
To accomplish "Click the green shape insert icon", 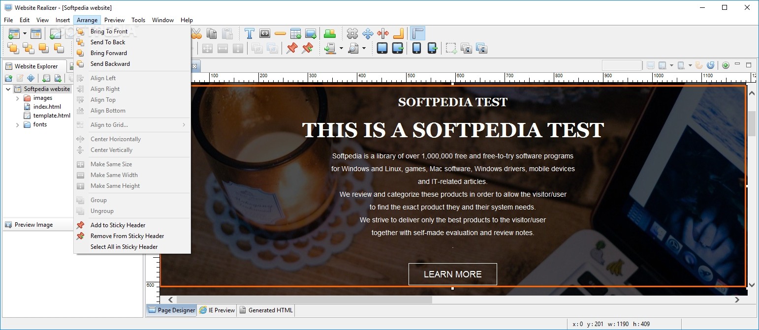I will 330,33.
